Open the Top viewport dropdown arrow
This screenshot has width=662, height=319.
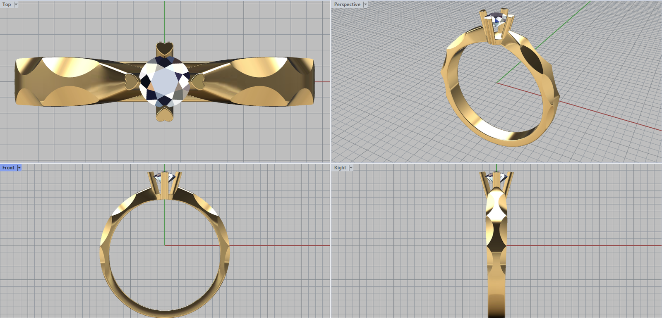tap(16, 5)
